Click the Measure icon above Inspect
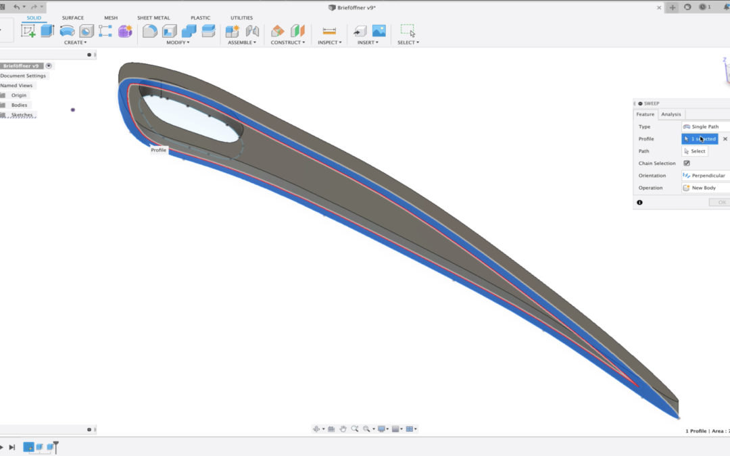730x456 pixels. click(x=329, y=31)
